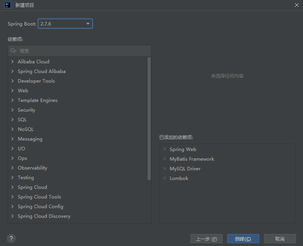Viewport: 303px width, 246px height.
Task: Click the 上一步 (P) previous button
Action: 206,239
